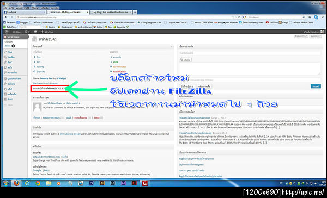The width and height of the screenshot is (327, 198).
Task: Open the Facebook bookmark in bookmarks bar
Action: coord(10,22)
